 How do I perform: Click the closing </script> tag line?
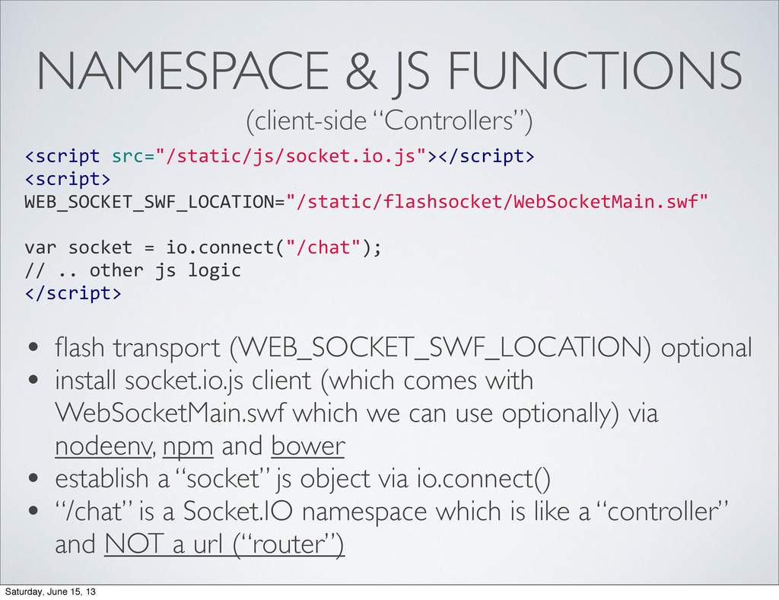pos(73,293)
